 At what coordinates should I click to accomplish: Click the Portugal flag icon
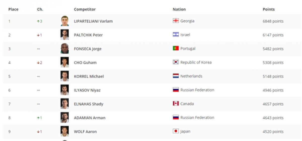(176, 49)
